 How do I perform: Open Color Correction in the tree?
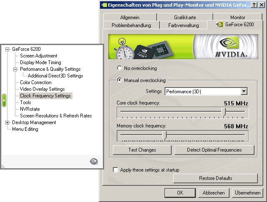(x=36, y=82)
